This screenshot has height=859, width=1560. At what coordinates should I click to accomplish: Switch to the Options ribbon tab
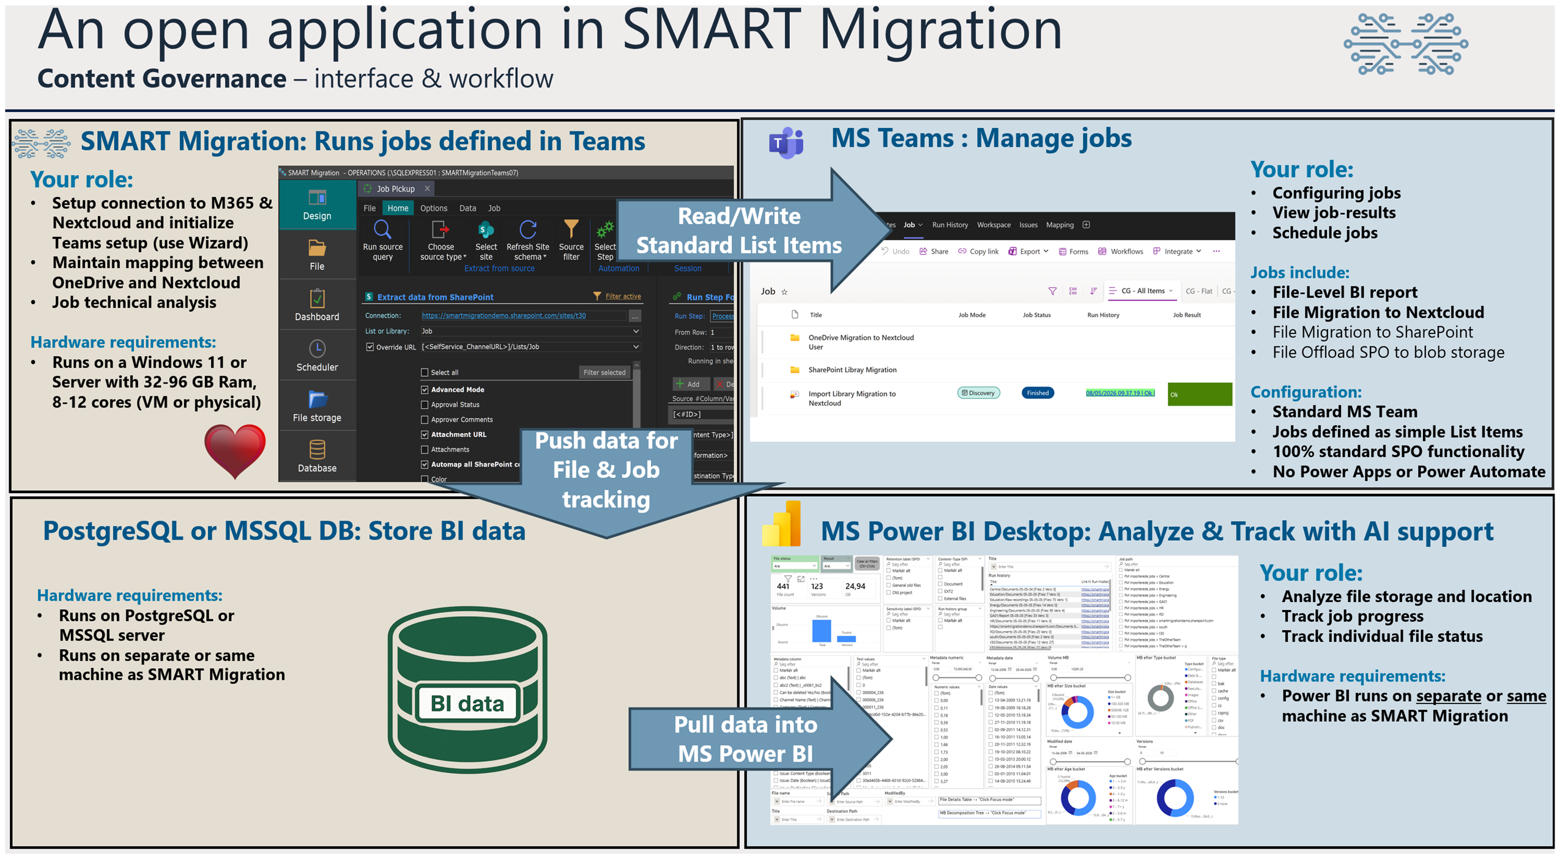[x=433, y=208]
